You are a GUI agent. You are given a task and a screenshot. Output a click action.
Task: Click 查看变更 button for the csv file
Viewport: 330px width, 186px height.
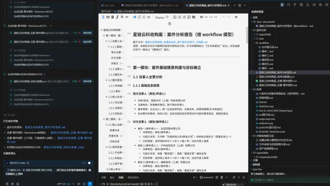(87, 42)
